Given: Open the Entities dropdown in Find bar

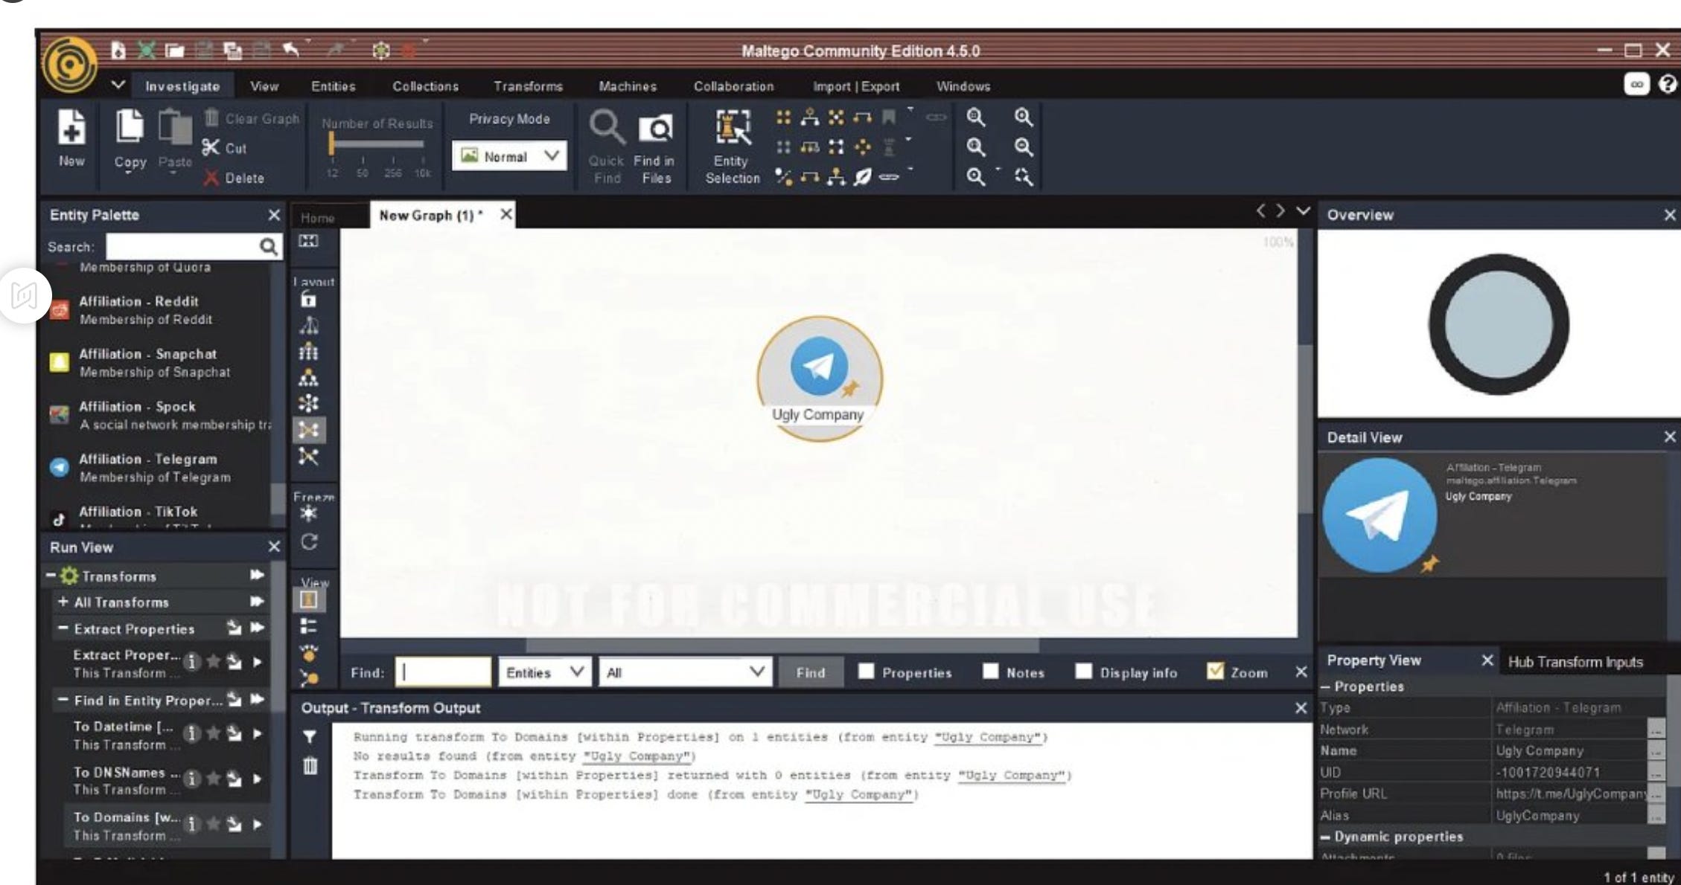Looking at the screenshot, I should [544, 672].
